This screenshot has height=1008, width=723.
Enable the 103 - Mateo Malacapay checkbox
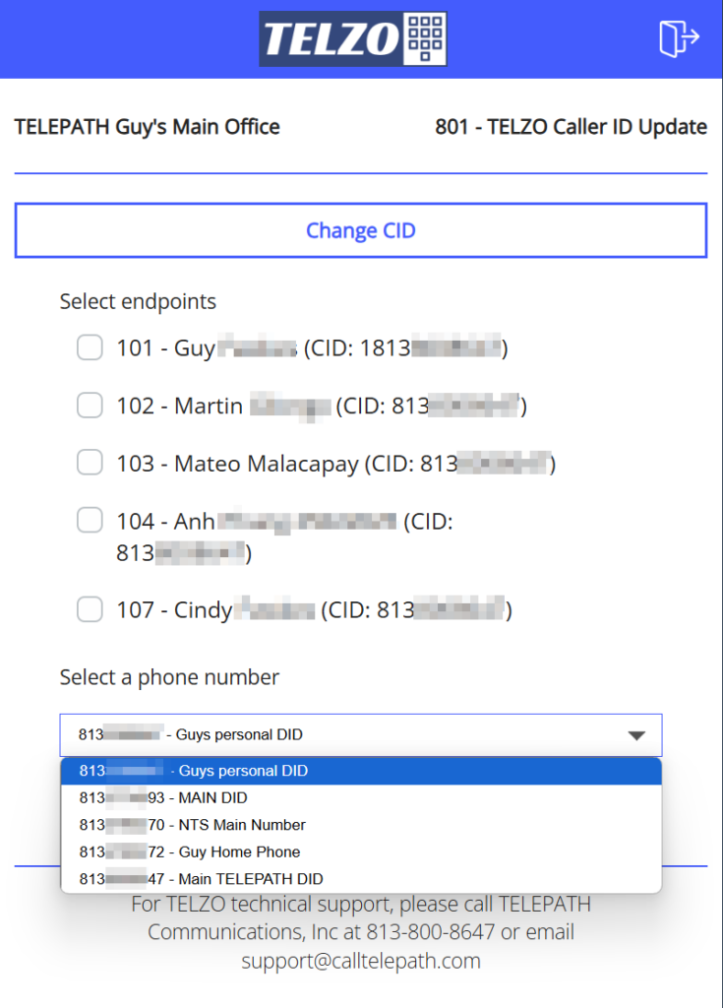[x=90, y=463]
